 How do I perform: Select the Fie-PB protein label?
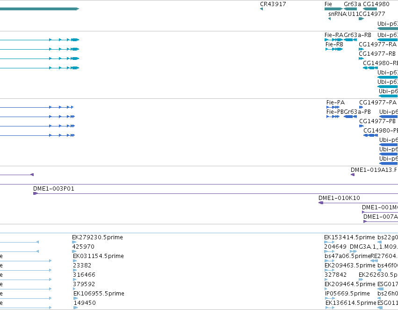[335, 112]
